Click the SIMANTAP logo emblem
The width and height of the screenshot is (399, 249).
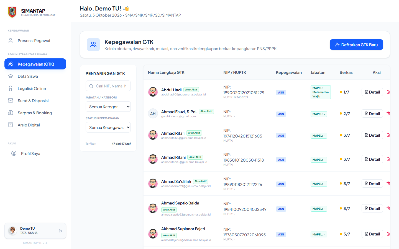click(x=12, y=12)
